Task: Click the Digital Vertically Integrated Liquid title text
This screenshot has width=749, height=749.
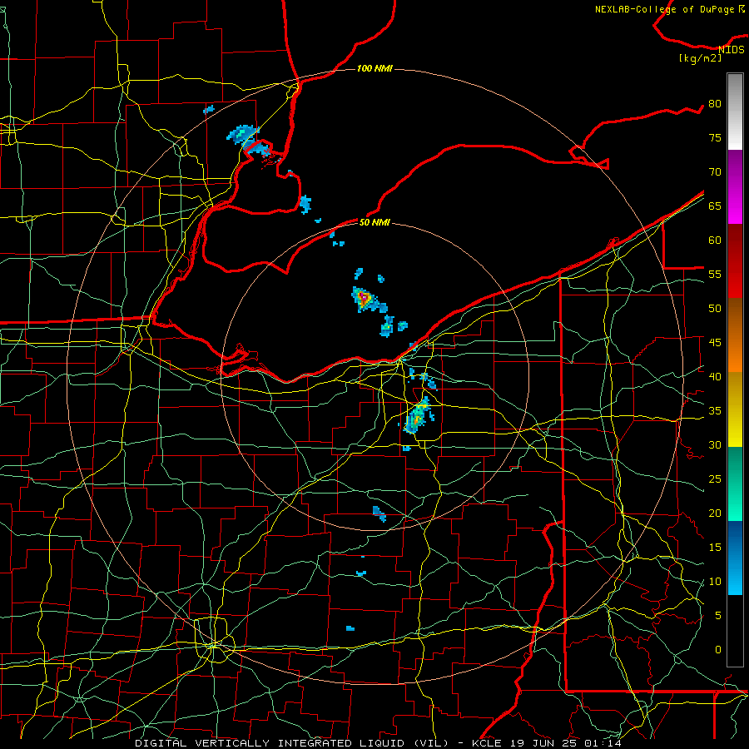Action: (293, 743)
